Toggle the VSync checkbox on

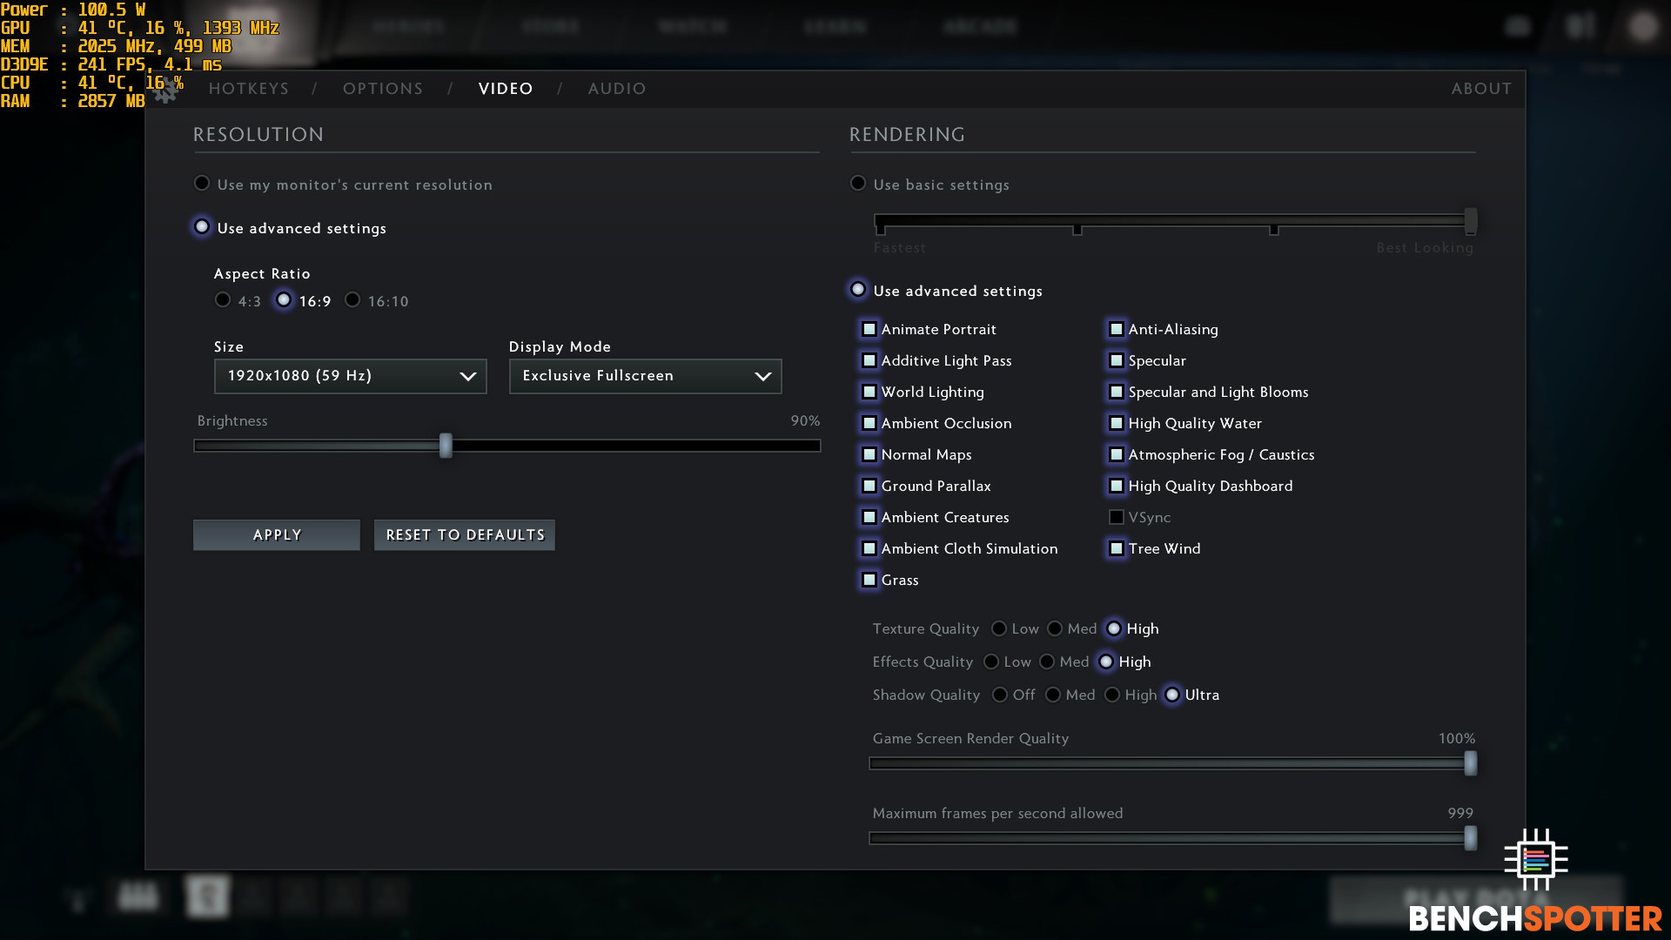point(1116,516)
